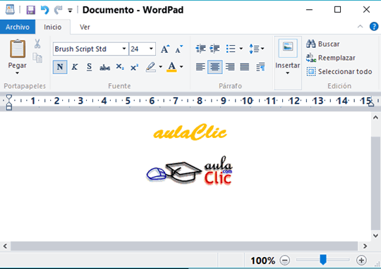Copy the selection

[x=37, y=58]
